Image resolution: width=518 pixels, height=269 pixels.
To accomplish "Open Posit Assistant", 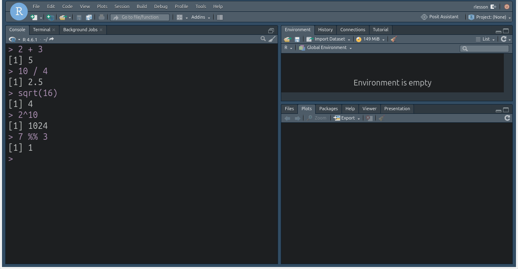I will pyautogui.click(x=440, y=17).
